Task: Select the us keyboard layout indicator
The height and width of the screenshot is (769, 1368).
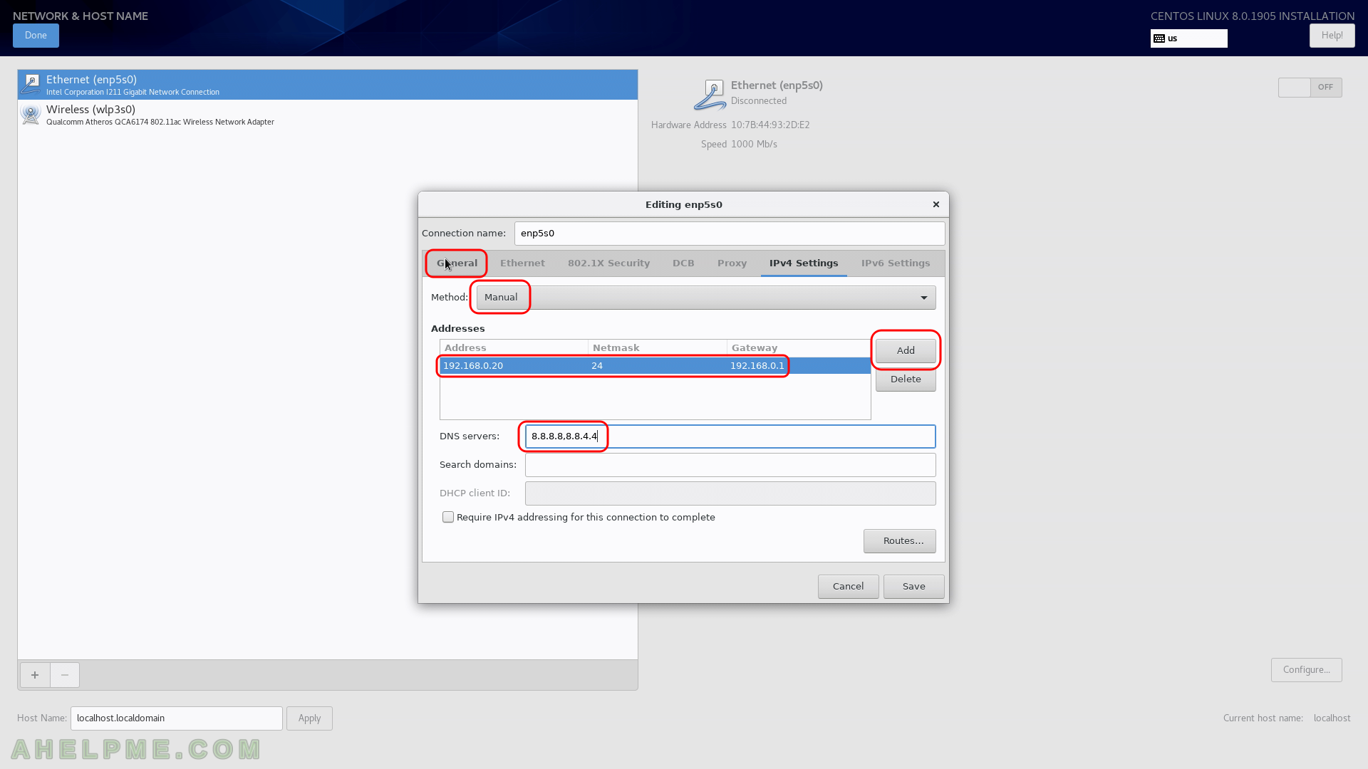Action: point(1188,38)
